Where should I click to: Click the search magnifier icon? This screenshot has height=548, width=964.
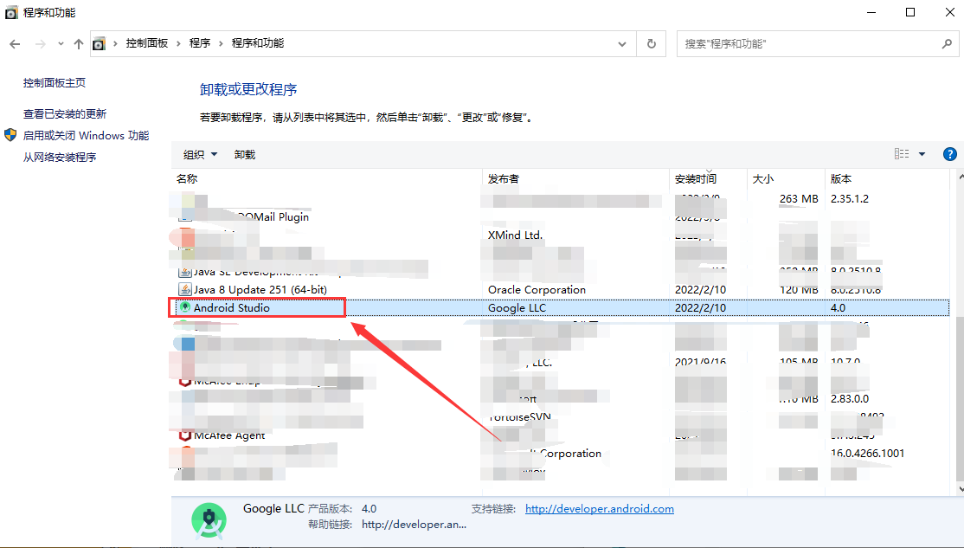click(x=947, y=43)
